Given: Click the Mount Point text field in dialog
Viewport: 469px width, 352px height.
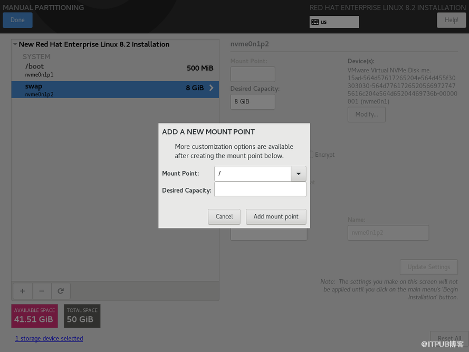Looking at the screenshot, I should click(253, 174).
